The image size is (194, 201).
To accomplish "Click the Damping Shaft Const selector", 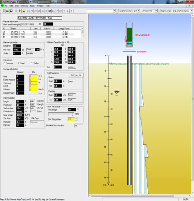I will click(x=72, y=95).
